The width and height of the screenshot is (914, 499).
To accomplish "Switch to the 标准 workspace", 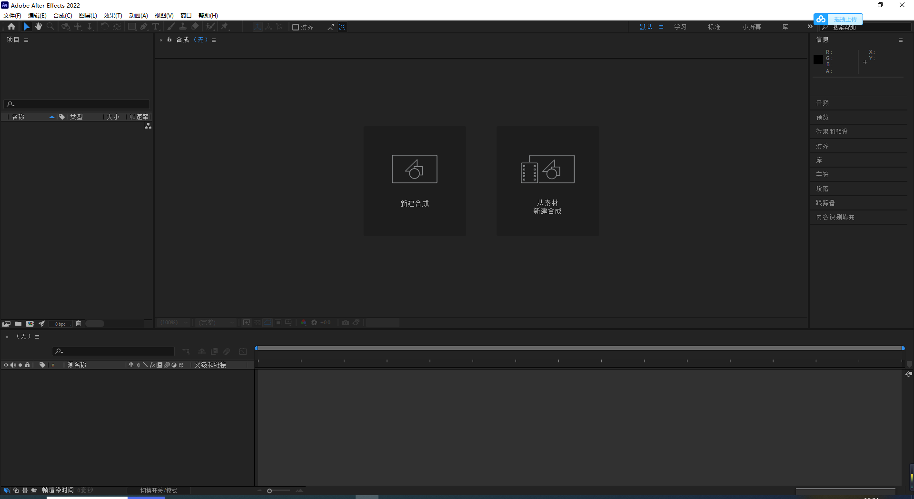I will (714, 27).
